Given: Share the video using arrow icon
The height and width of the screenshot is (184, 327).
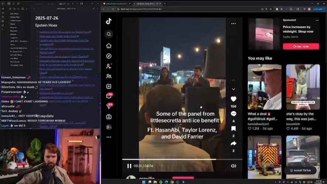Looking at the screenshot, I should pyautogui.click(x=233, y=143).
